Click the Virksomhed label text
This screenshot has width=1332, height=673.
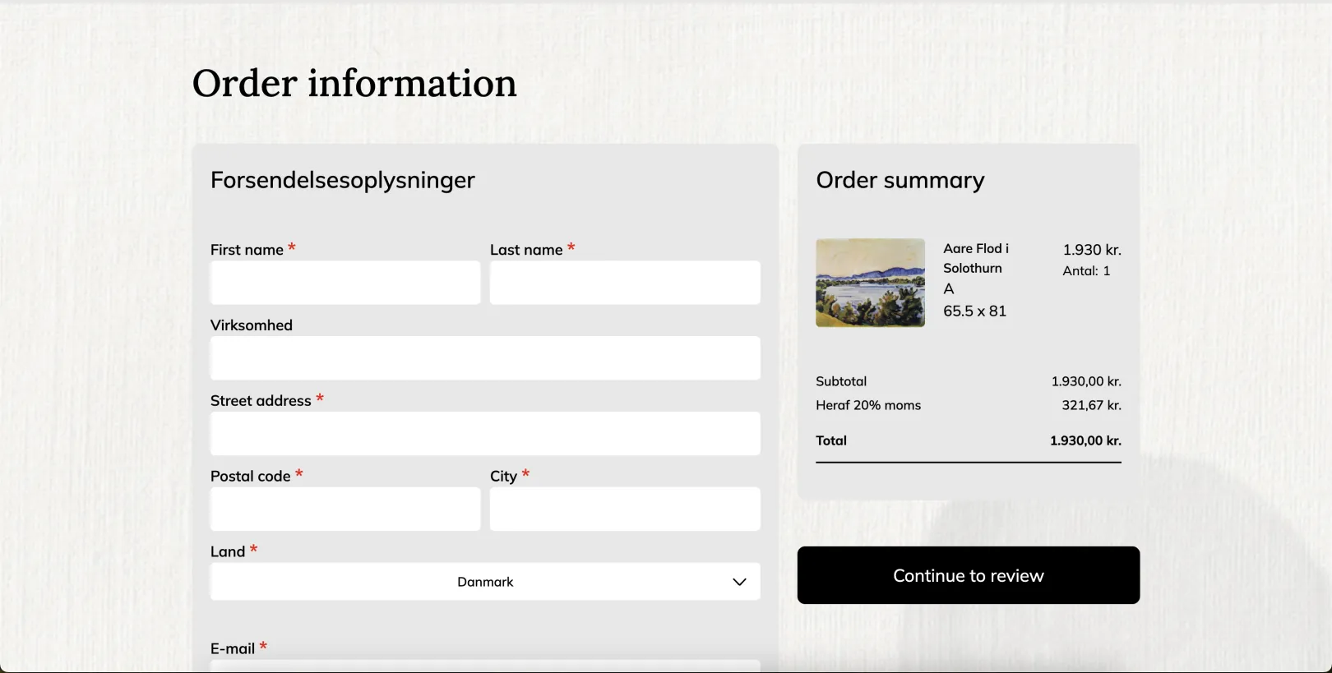coord(252,325)
